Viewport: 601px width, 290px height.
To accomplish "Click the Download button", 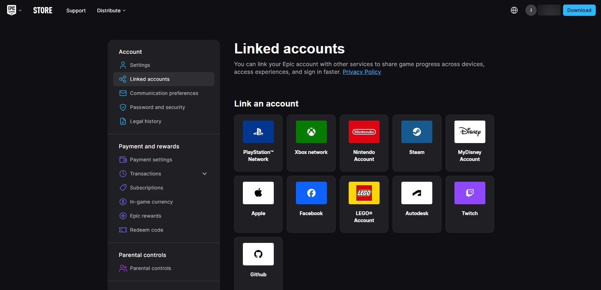I will 579,10.
